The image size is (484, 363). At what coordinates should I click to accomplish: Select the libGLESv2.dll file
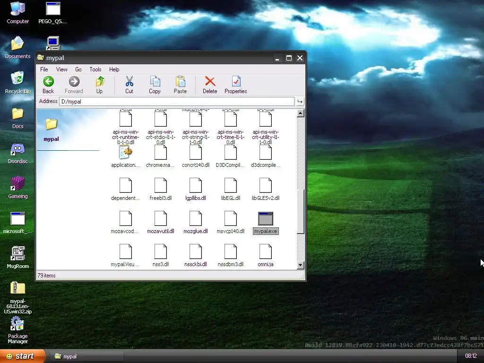[x=266, y=190]
